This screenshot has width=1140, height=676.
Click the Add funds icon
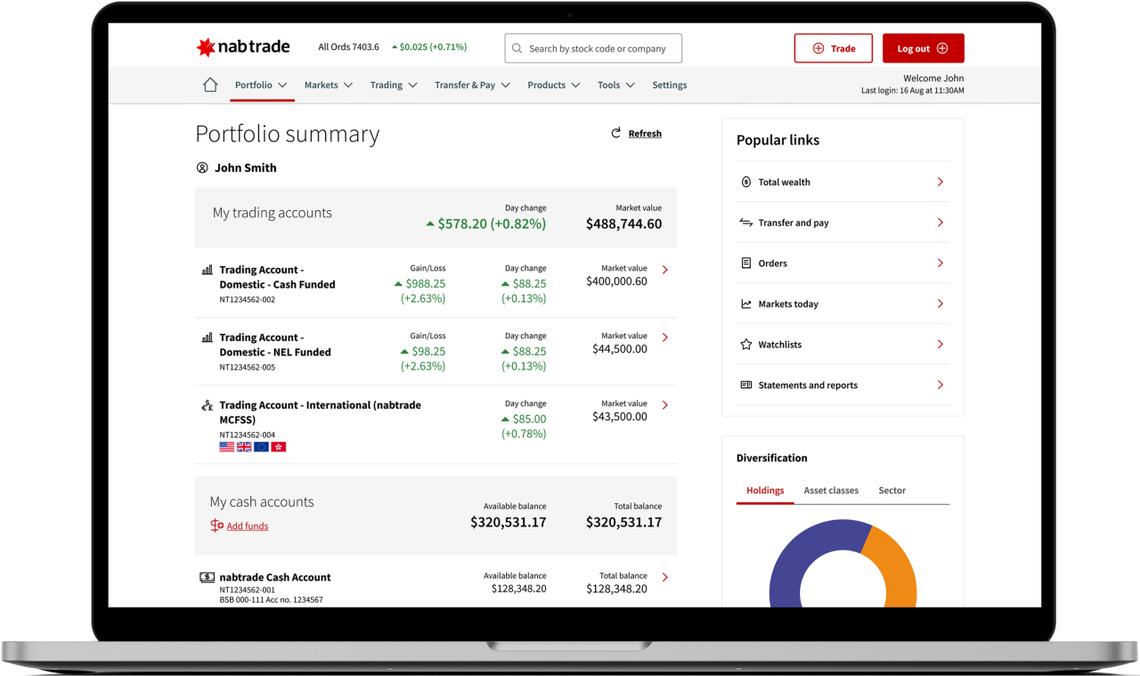pos(216,525)
